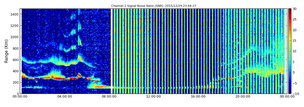This screenshot has height=107, width=304.
Task: Click the colorbar tick label '−5'
Action: tap(294, 83)
